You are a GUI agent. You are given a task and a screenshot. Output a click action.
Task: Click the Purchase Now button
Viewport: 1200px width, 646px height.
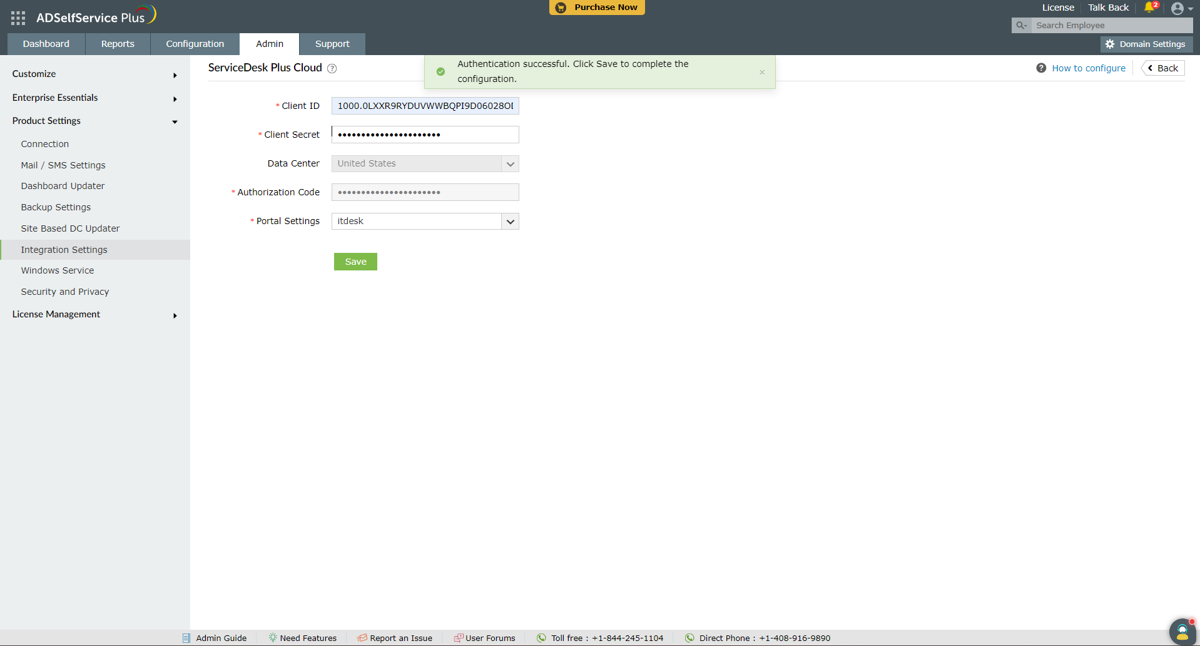596,8
